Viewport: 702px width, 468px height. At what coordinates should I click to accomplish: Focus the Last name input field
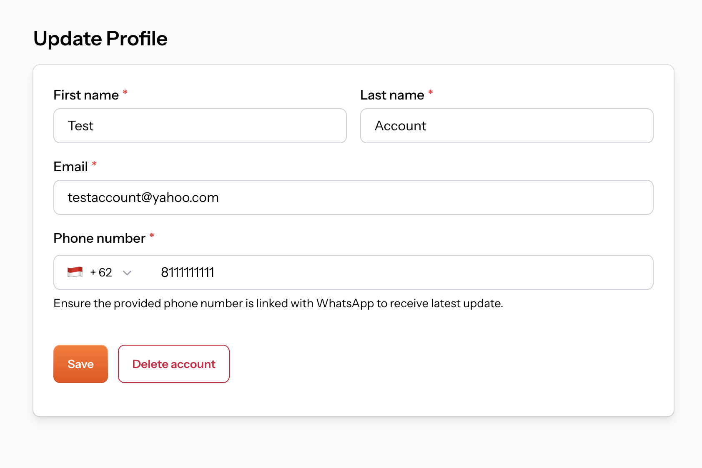[507, 126]
